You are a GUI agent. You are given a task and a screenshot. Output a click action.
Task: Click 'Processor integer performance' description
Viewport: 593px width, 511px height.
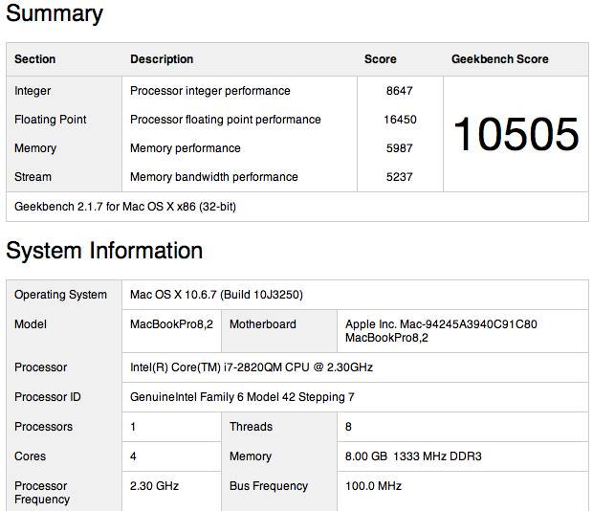tap(209, 91)
